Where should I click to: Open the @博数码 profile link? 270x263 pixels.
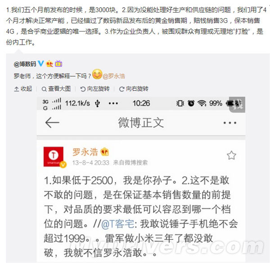(25, 64)
